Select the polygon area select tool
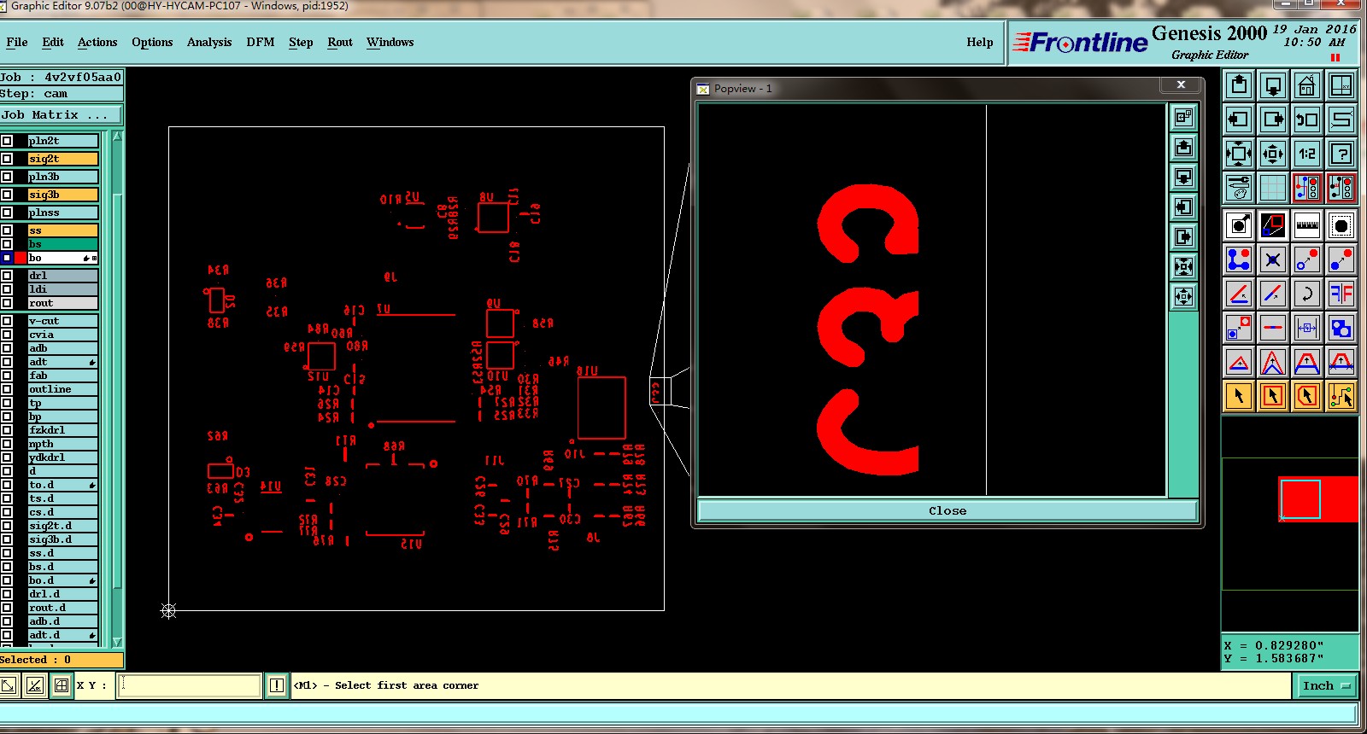This screenshot has height=734, width=1367. pos(1307,396)
